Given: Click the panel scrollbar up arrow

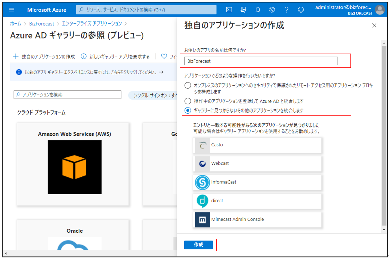Looking at the screenshot, I should 384,43.
